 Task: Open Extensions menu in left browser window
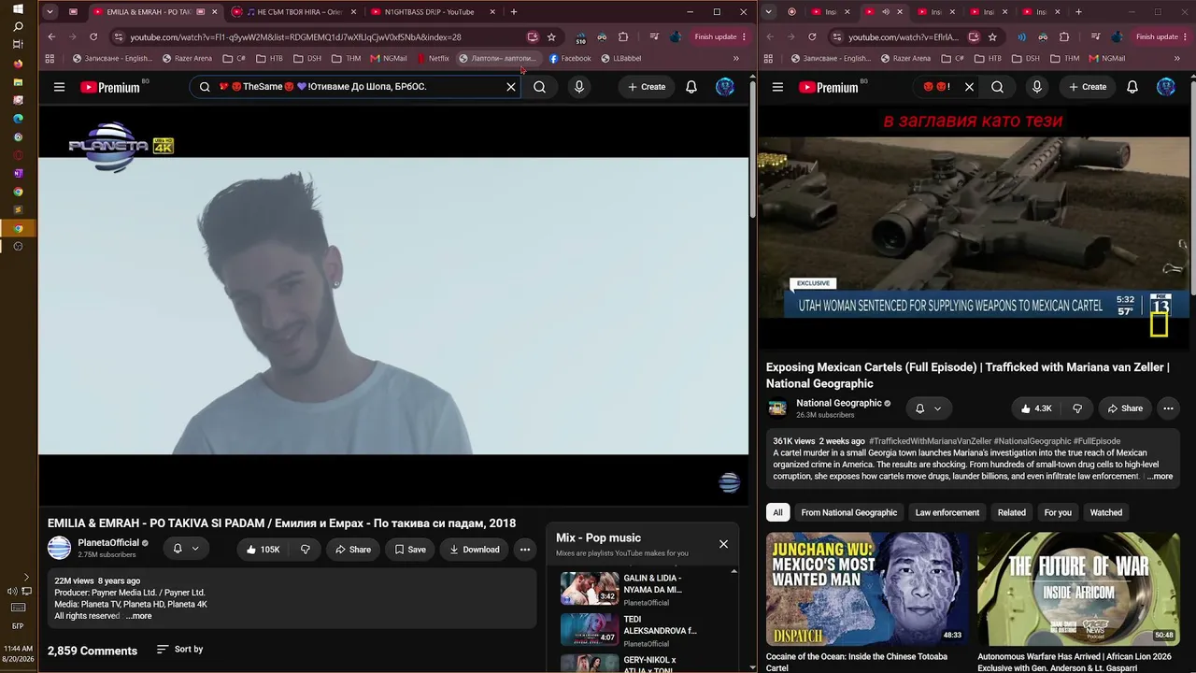[x=623, y=37]
